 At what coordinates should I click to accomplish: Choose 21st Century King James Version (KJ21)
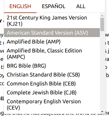52,21
